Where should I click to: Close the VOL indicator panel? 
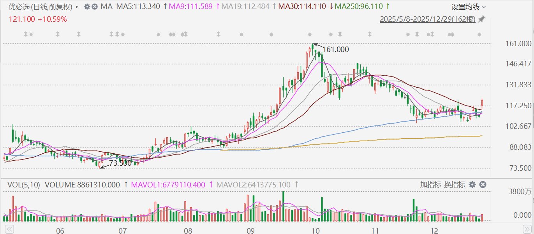(x=483, y=185)
